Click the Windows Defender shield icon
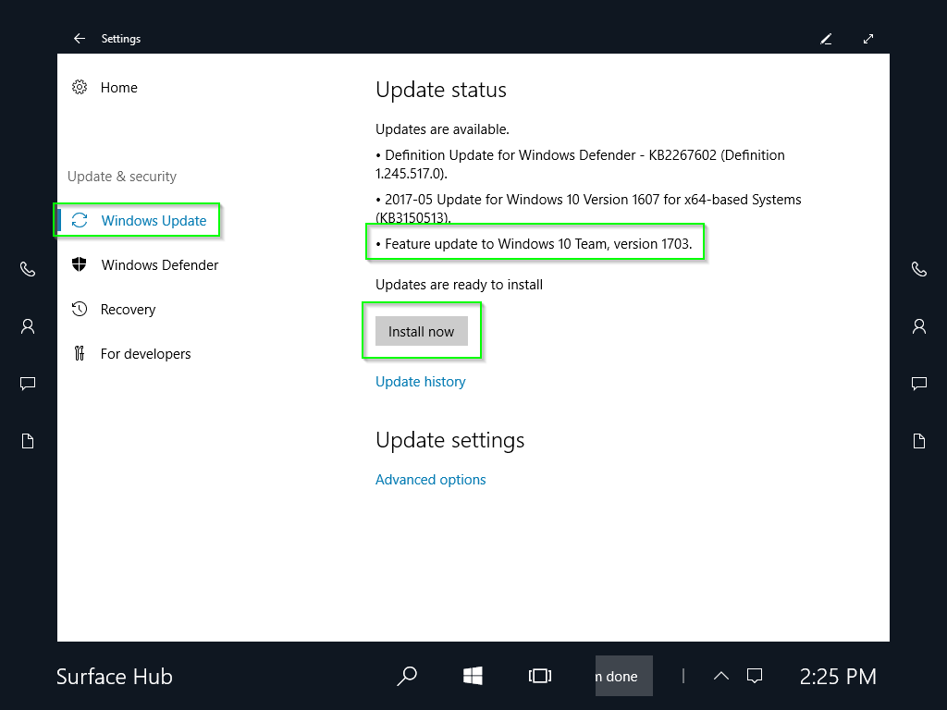The height and width of the screenshot is (710, 947). click(x=80, y=264)
